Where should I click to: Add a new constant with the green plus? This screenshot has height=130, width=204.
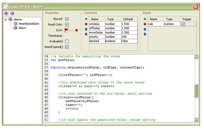point(86,19)
